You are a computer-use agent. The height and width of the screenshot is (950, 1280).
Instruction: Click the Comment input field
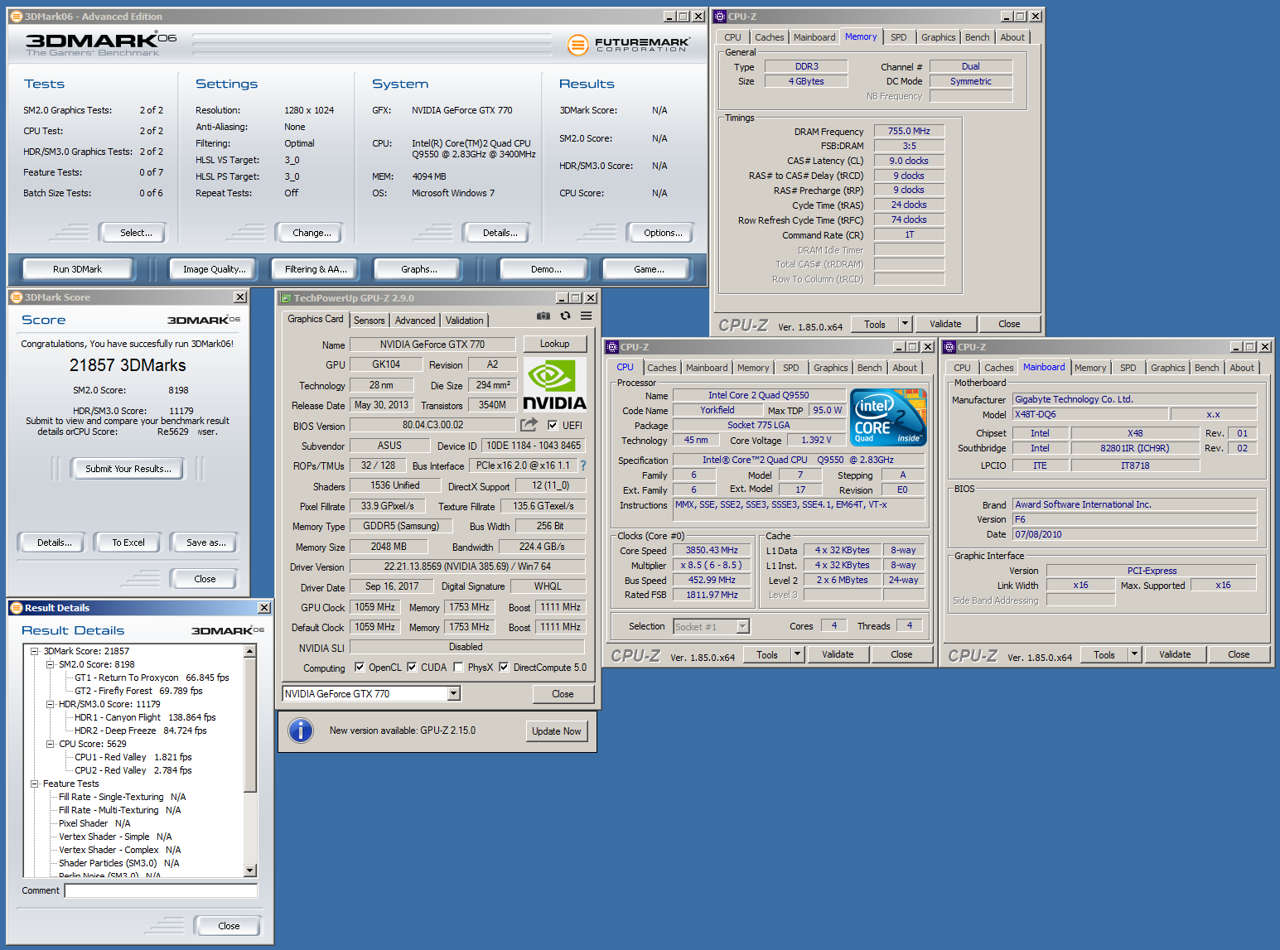click(x=161, y=891)
